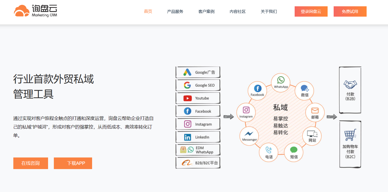
Task: Click the Youtube channel box
Action: coord(198,98)
